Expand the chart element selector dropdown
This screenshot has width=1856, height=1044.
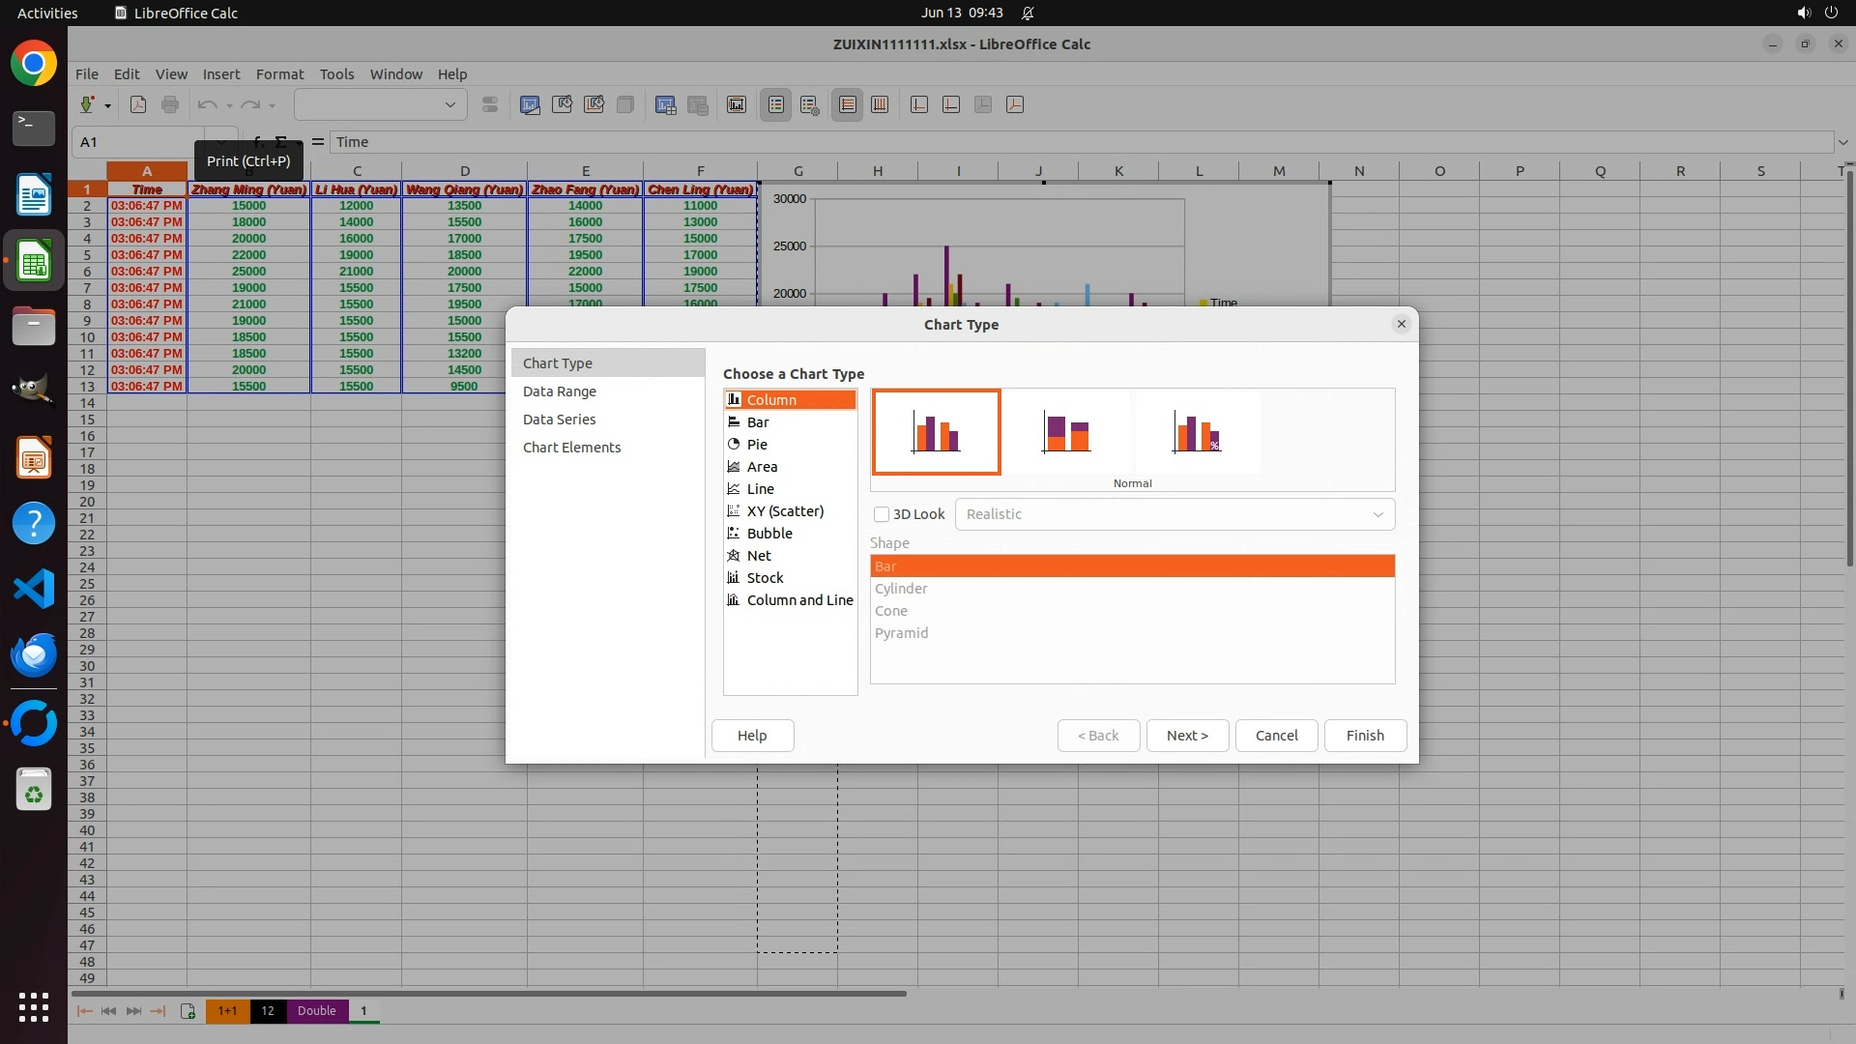click(x=449, y=104)
